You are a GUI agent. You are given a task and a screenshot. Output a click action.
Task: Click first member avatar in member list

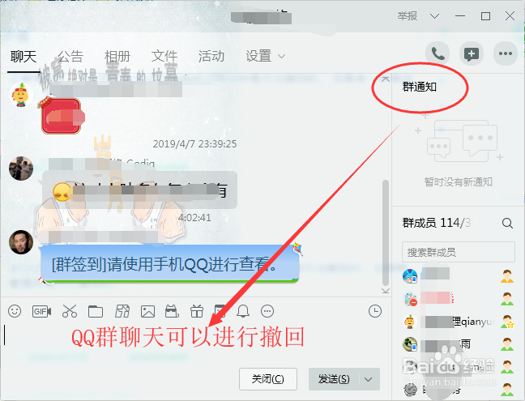click(410, 276)
